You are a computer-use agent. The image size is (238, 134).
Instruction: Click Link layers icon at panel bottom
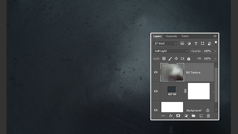[163, 116]
